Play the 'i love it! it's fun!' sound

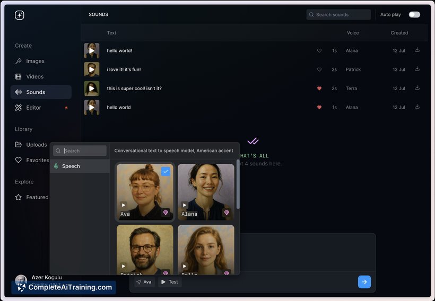coord(92,69)
